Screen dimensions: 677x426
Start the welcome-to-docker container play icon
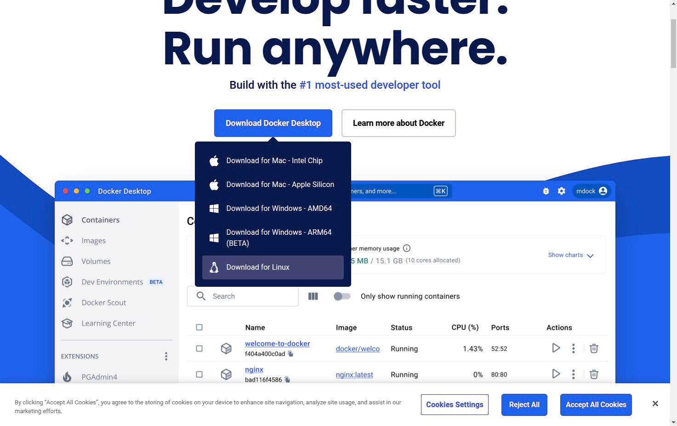pyautogui.click(x=556, y=348)
